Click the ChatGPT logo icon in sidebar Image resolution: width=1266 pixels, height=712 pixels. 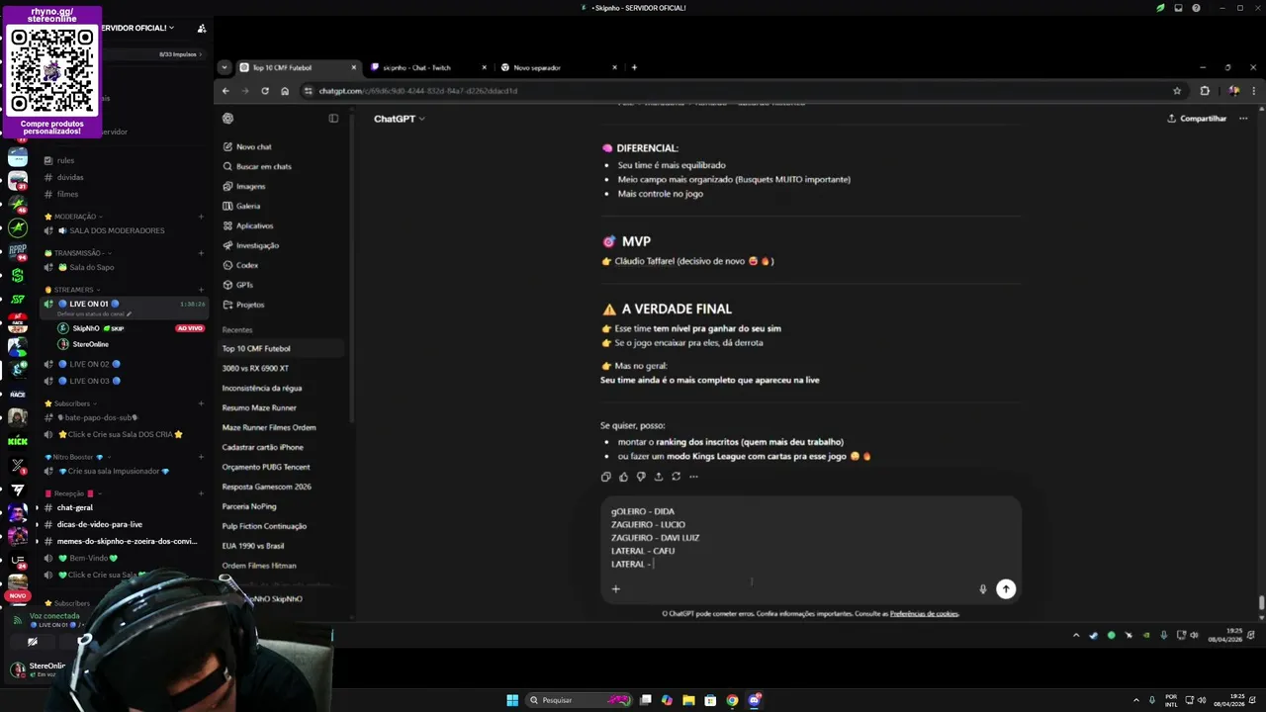(x=227, y=119)
